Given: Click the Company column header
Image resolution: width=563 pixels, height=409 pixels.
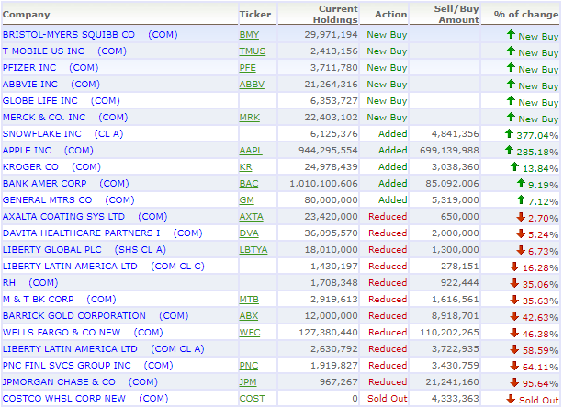Looking at the screenshot, I should point(27,15).
